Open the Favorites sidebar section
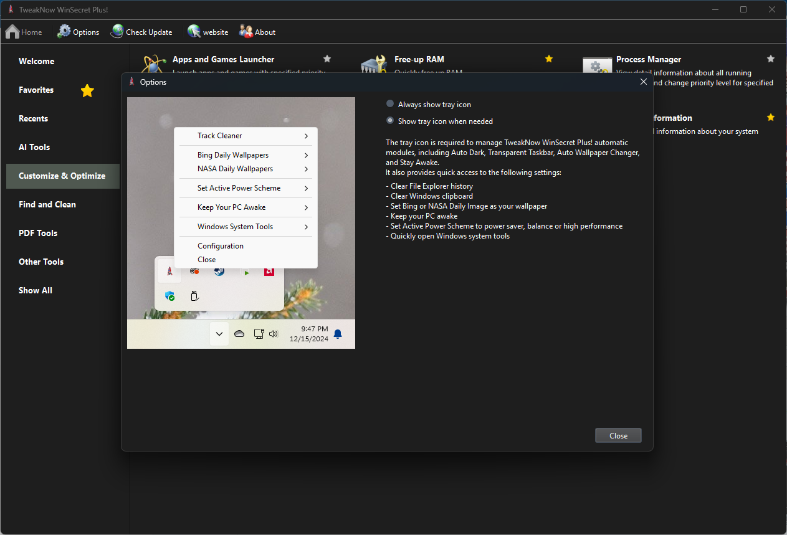This screenshot has height=535, width=787. [x=36, y=90]
